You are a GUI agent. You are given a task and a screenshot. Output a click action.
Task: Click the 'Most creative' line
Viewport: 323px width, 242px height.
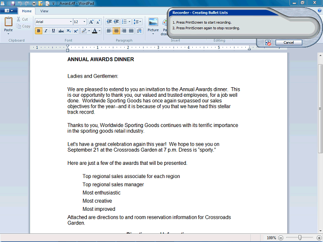coord(97,201)
